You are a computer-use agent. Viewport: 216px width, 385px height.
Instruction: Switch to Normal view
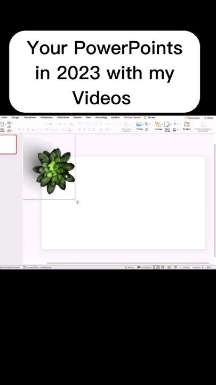click(156, 267)
